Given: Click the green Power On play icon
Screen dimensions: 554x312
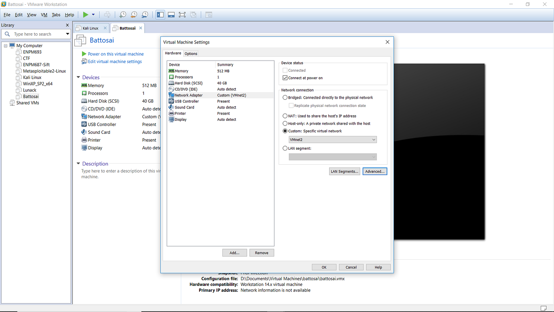Looking at the screenshot, I should point(85,15).
